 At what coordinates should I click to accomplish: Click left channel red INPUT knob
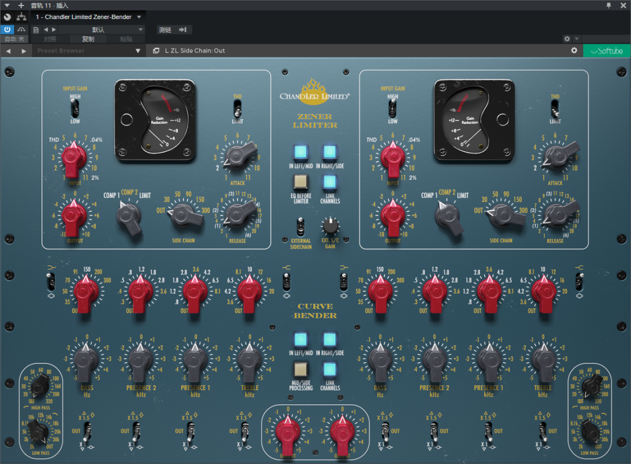pos(74,159)
